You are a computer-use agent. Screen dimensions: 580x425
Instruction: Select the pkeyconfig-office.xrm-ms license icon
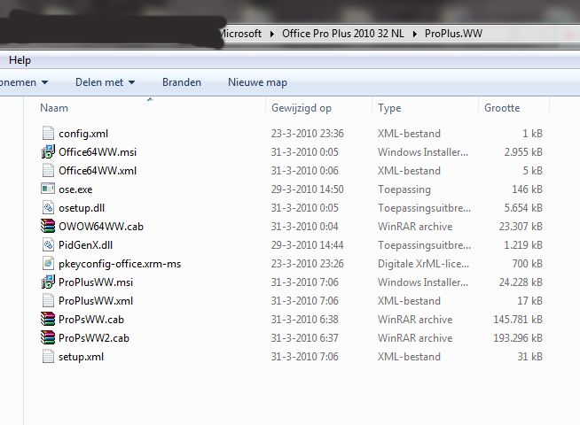(48, 264)
